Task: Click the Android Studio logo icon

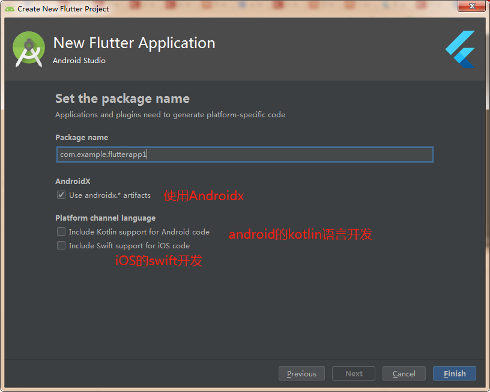Action: tap(29, 49)
